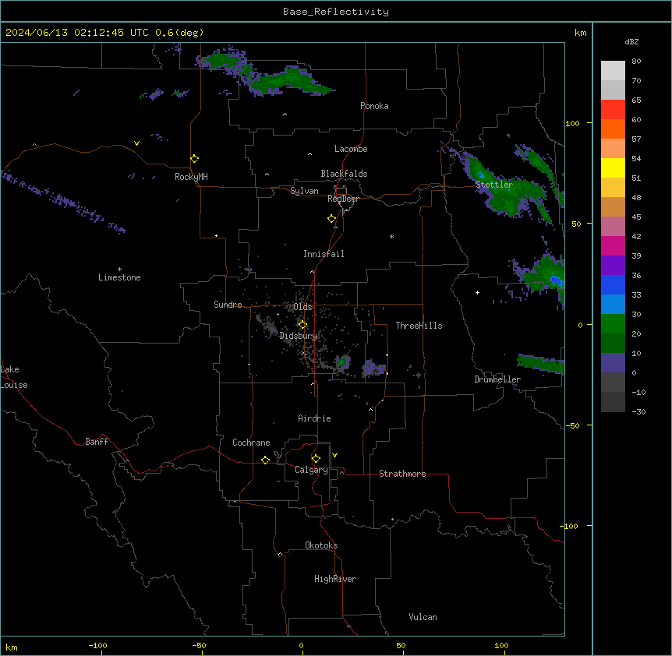Pick the dark orange 57-60 dBZ legend swatch
Image resolution: width=672 pixels, height=656 pixels.
pyautogui.click(x=613, y=129)
